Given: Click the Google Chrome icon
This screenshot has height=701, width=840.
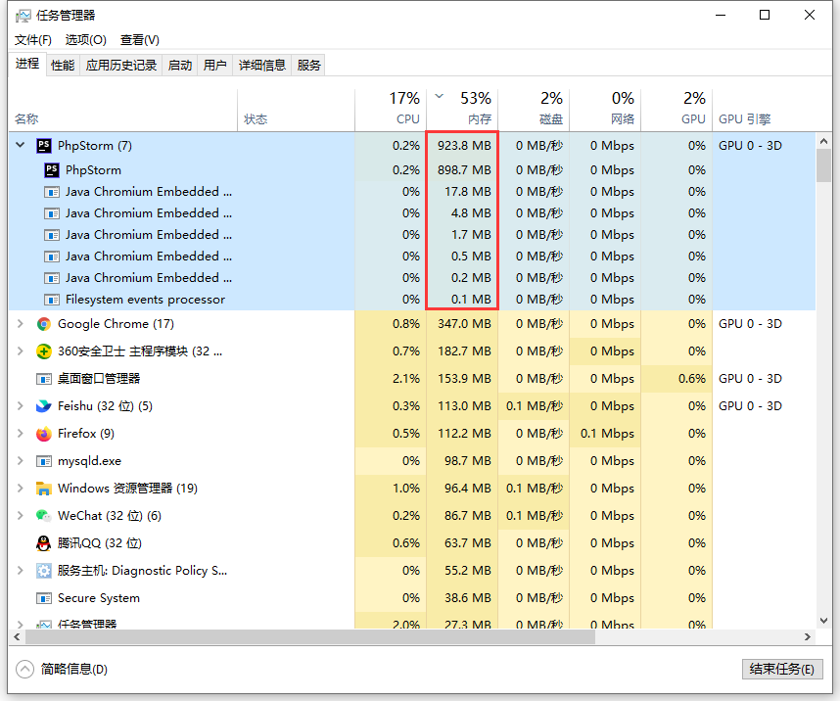Looking at the screenshot, I should pos(44,324).
